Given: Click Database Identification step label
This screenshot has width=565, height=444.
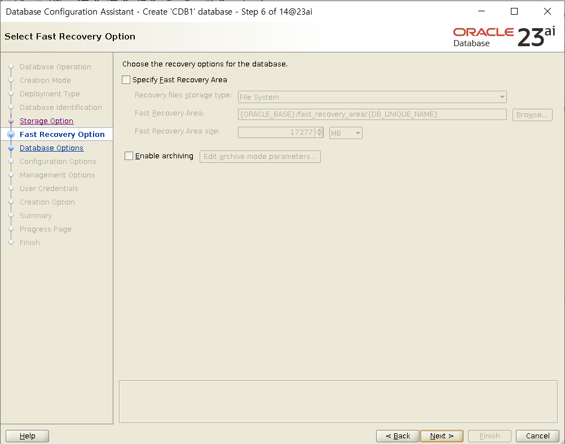Looking at the screenshot, I should coord(60,107).
